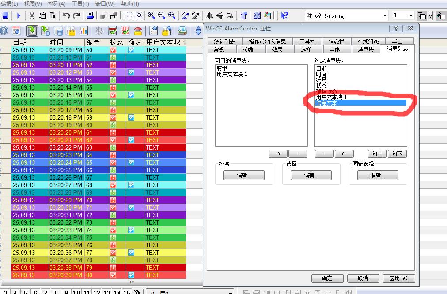Select 用户文本块 2 in available blocks
The width and height of the screenshot is (447, 294).
(232, 74)
